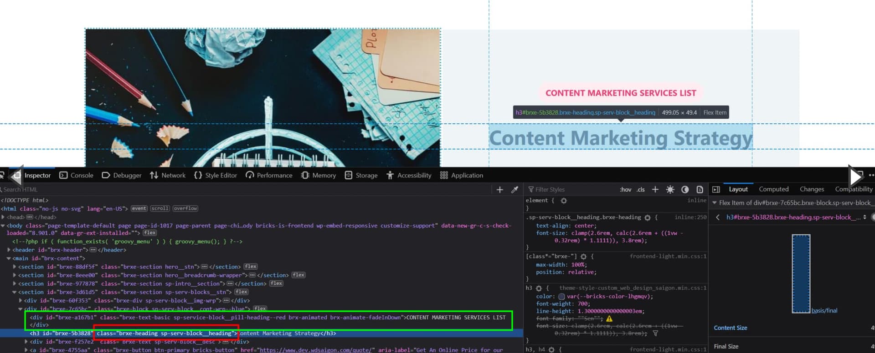
Task: Click ellipsis badge in sp-serv-block__img-wrp div
Action: [226, 301]
